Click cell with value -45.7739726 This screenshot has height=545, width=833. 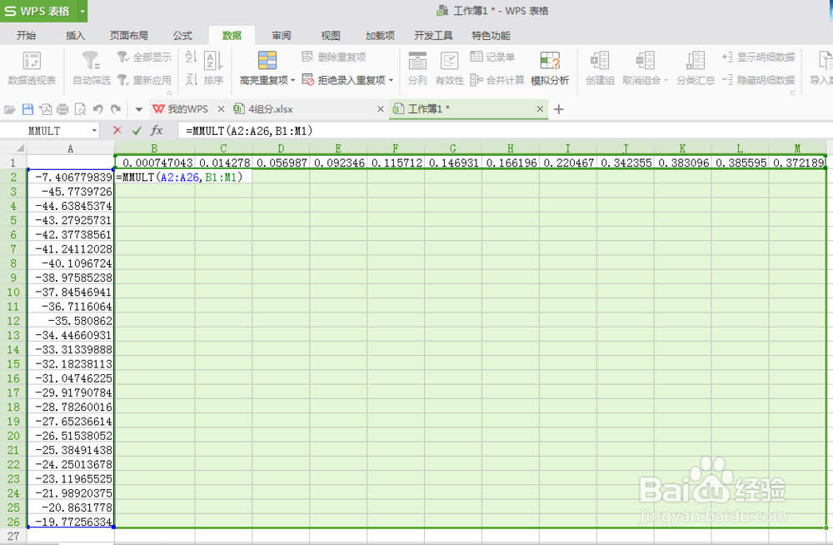pos(71,192)
